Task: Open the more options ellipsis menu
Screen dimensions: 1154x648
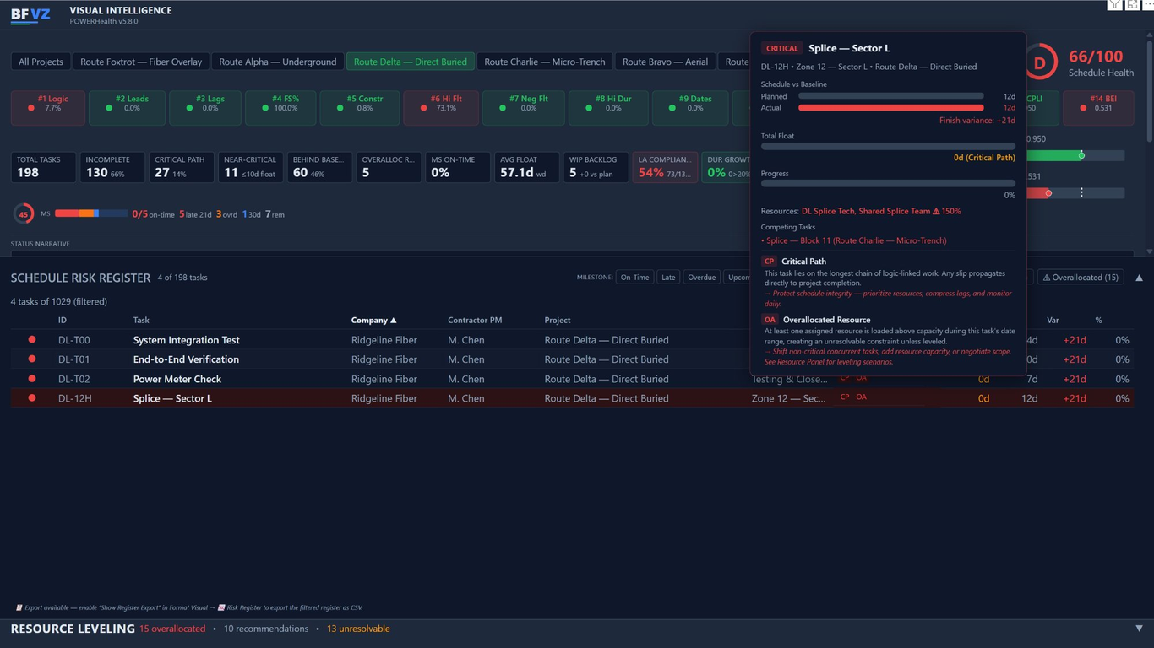Action: pos(1148,5)
